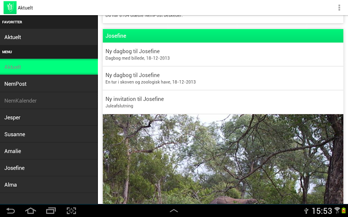Screen dimensions: 348x217
Task: Tap the FAVORITTER section heading
Action: 12,22
